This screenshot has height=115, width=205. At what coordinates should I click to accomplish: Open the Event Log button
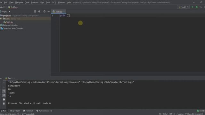201,111
